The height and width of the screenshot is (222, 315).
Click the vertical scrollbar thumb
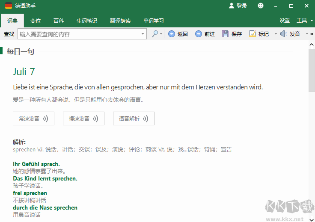(x=311, y=71)
